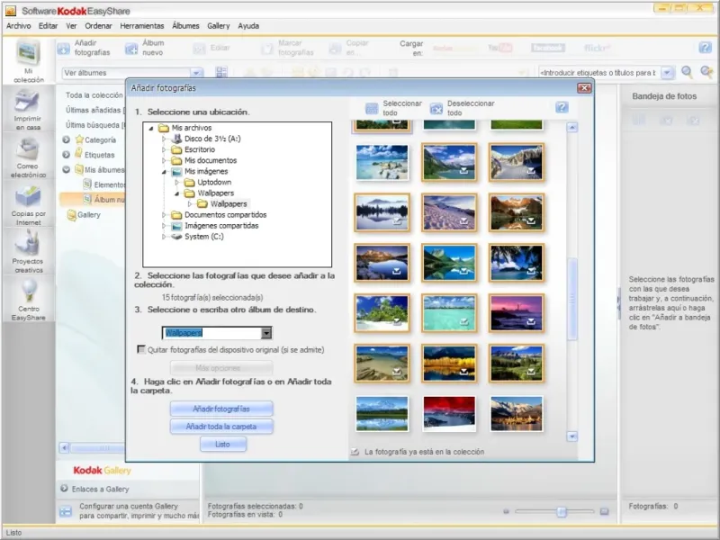
Task: Open the Wallpapers destination album dropdown
Action: click(x=266, y=333)
